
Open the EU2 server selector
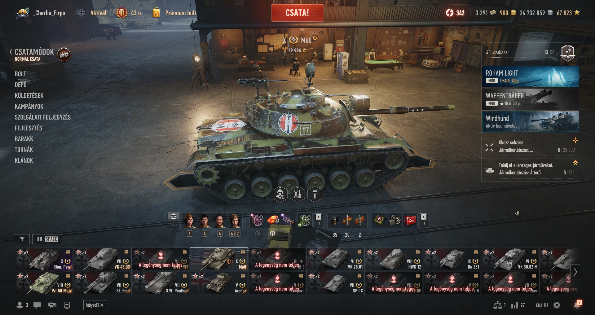542,305
